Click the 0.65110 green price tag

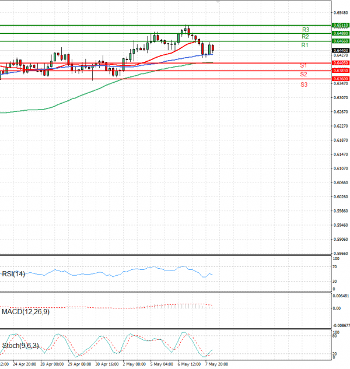tap(341, 26)
